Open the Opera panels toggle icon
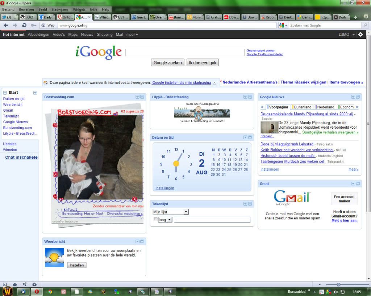This screenshot has width=371, height=296. pos(5,284)
